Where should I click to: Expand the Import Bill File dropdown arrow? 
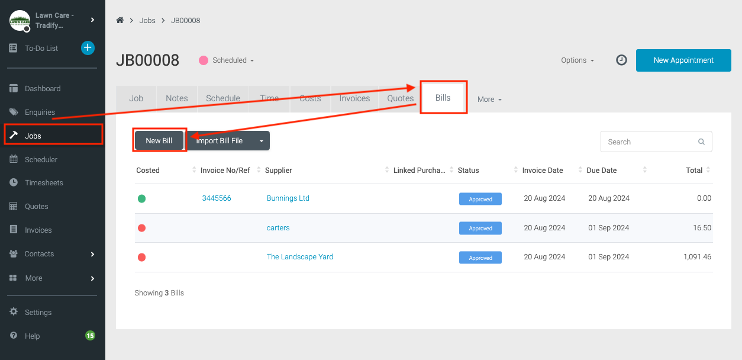[x=261, y=141]
